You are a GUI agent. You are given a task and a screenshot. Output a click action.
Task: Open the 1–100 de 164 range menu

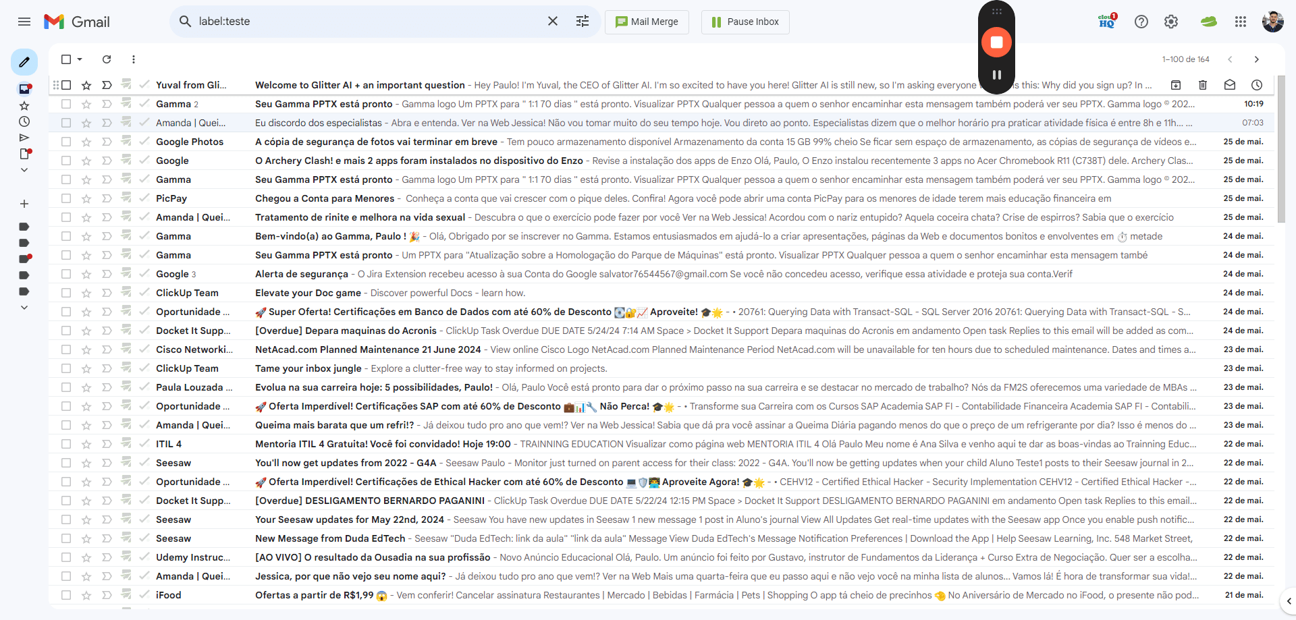tap(1186, 59)
